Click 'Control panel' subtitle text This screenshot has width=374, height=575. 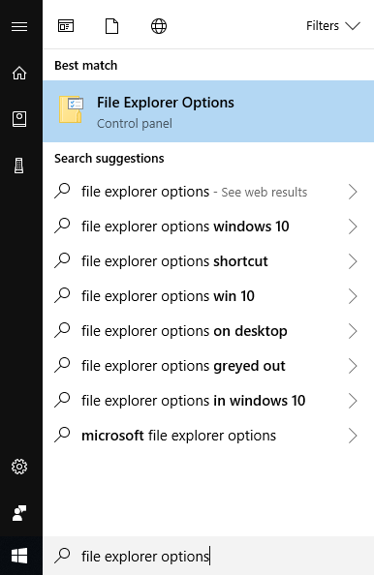pos(135,124)
